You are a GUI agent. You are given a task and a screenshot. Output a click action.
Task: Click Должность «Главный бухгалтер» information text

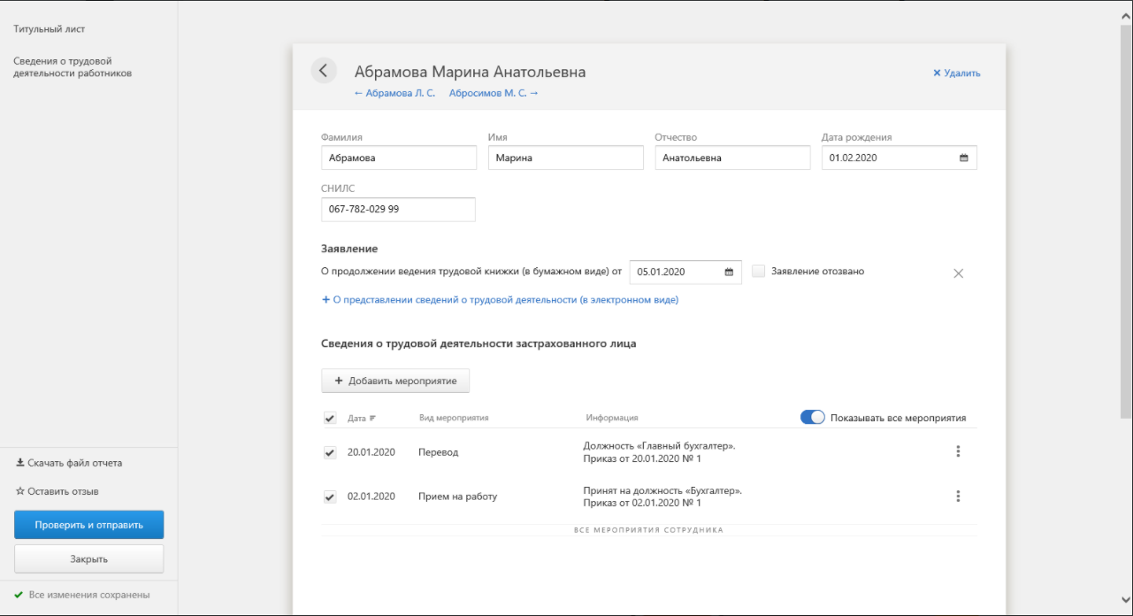point(660,446)
